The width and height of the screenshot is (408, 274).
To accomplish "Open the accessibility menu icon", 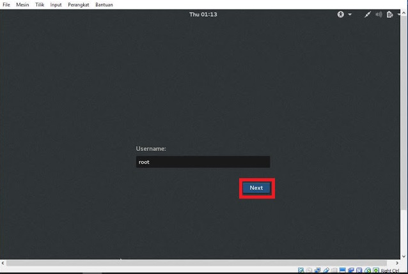I will [341, 14].
